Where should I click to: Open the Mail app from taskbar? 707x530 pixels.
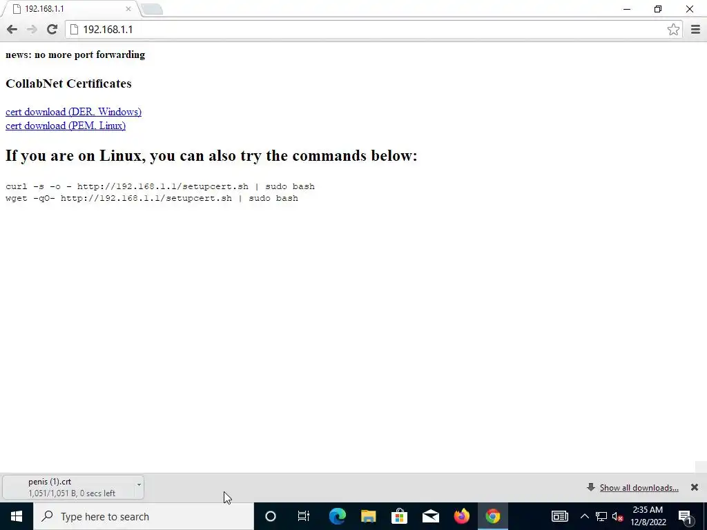point(431,516)
